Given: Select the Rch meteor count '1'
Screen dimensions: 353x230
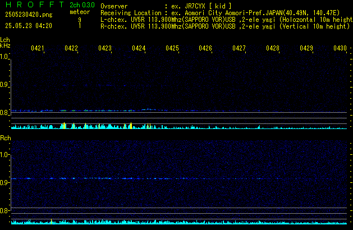Looking at the screenshot, I should tap(80, 26).
